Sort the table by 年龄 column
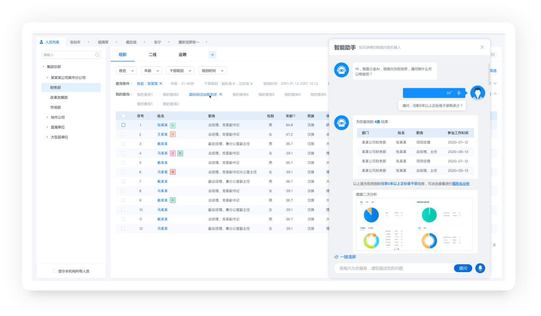This screenshot has height=316, width=541. coord(294,116)
